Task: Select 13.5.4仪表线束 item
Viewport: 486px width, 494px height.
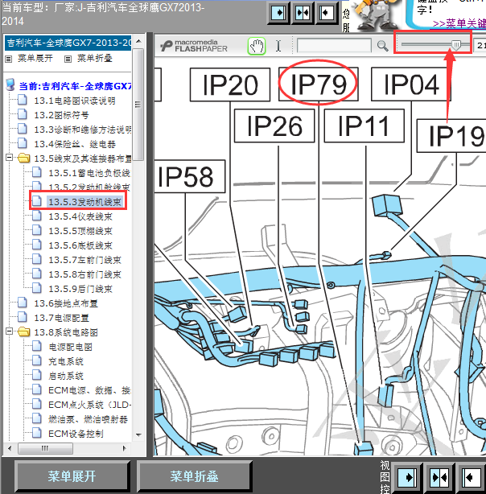Action: click(80, 216)
